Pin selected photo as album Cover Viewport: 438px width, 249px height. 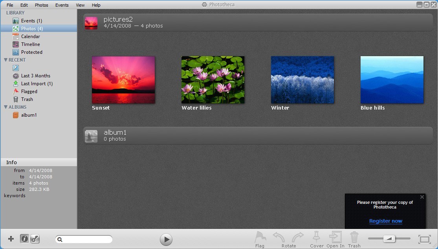tap(317, 237)
